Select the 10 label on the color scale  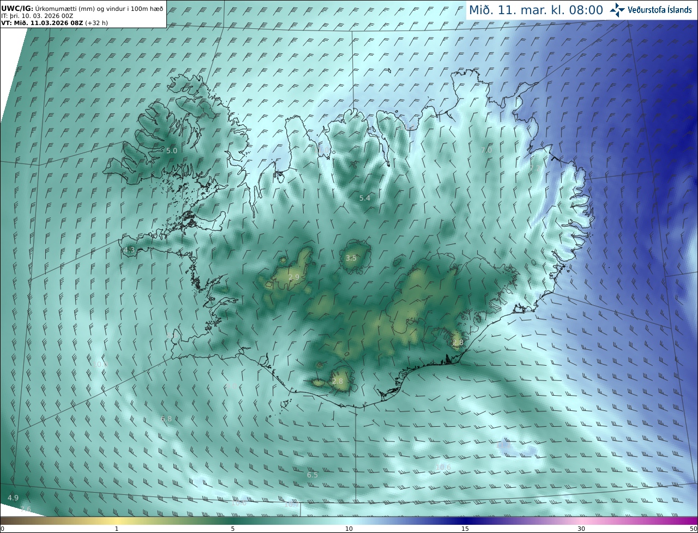349,529
